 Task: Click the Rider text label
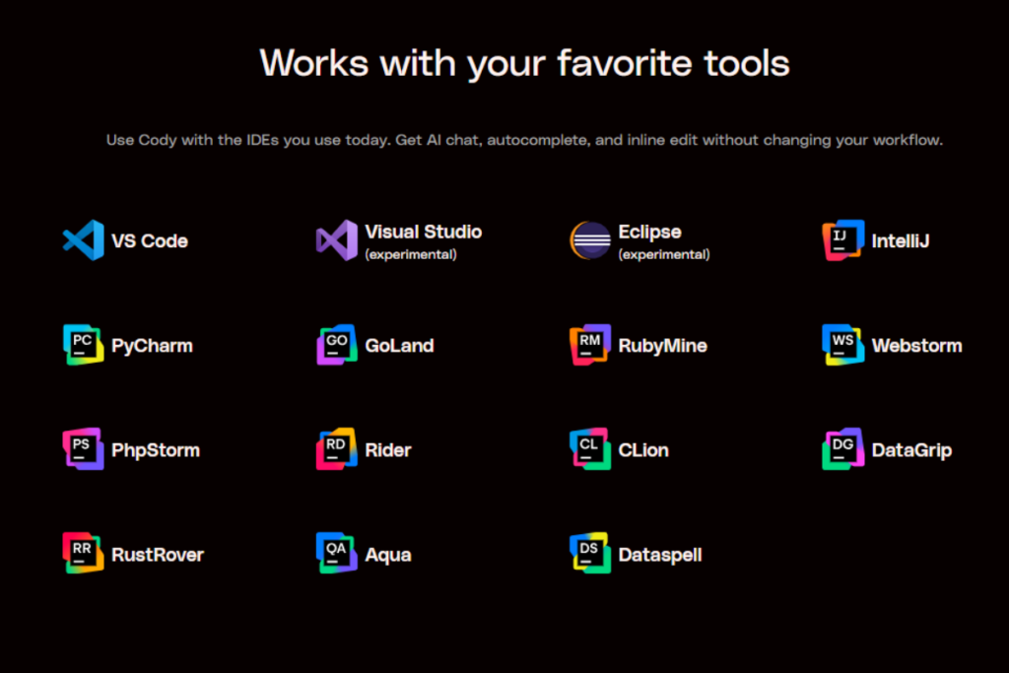[388, 449]
